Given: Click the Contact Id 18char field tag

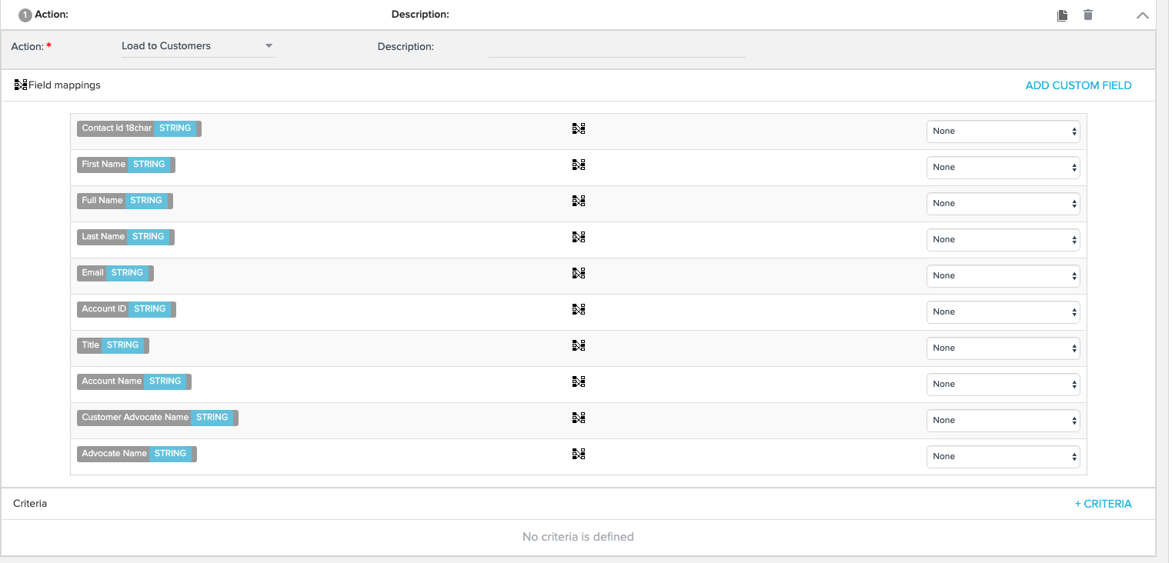Looking at the screenshot, I should 139,128.
